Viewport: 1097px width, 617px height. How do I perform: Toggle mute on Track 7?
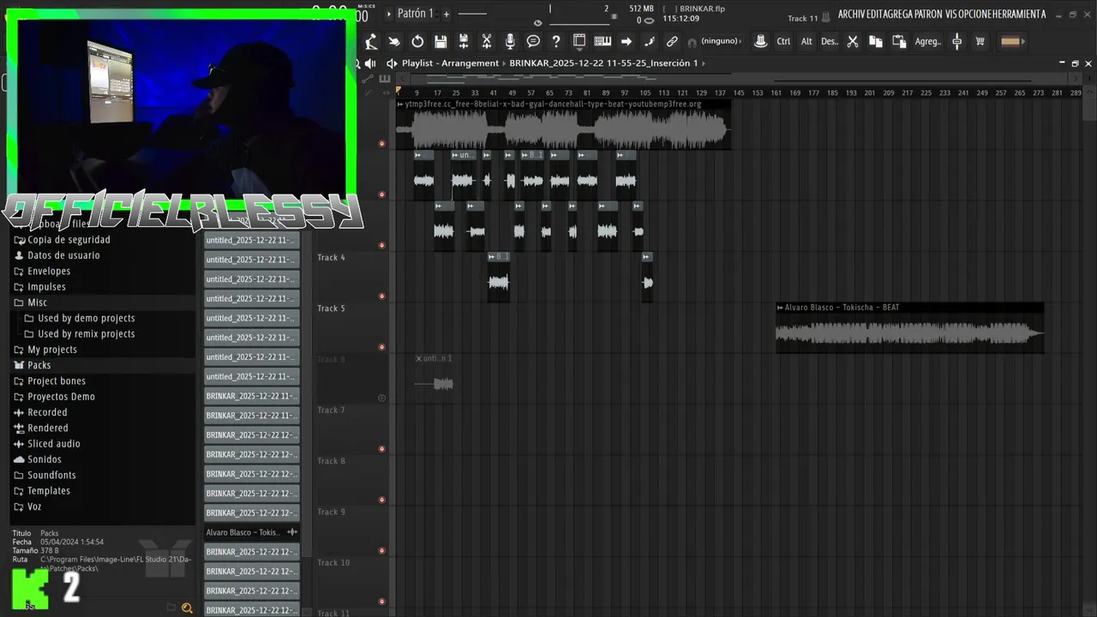(382, 449)
